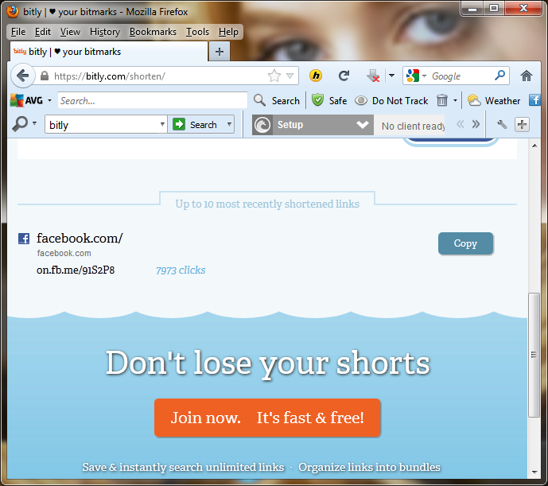This screenshot has height=486, width=548.
Task: Bookmark page with the star icon
Action: click(x=274, y=76)
